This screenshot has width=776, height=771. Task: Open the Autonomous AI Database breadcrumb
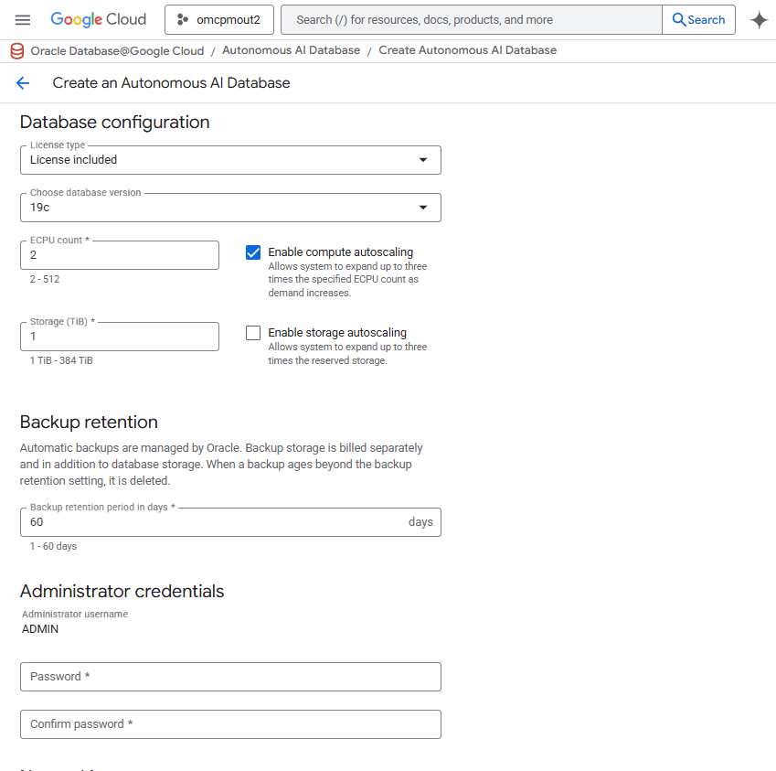291,50
